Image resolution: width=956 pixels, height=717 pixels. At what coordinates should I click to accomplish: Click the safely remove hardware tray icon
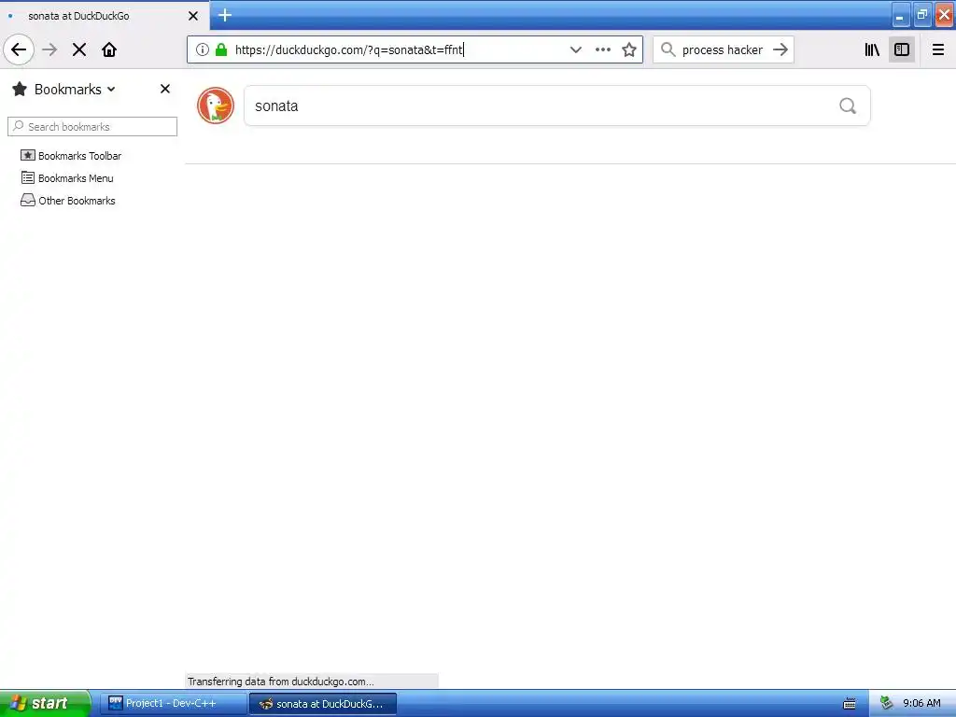pyautogui.click(x=887, y=704)
